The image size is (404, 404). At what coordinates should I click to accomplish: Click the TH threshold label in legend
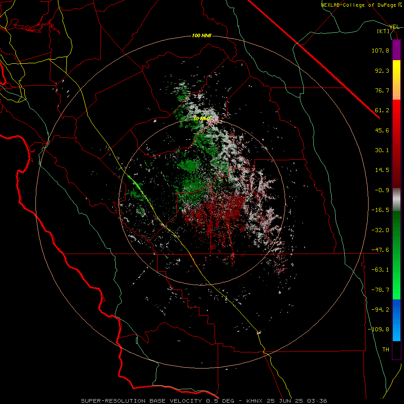coord(386,350)
